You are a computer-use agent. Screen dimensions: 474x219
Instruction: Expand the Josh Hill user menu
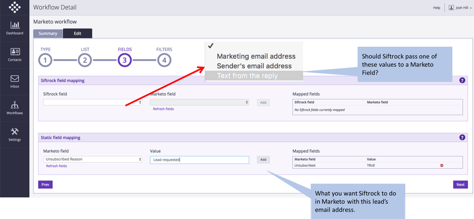pos(460,7)
